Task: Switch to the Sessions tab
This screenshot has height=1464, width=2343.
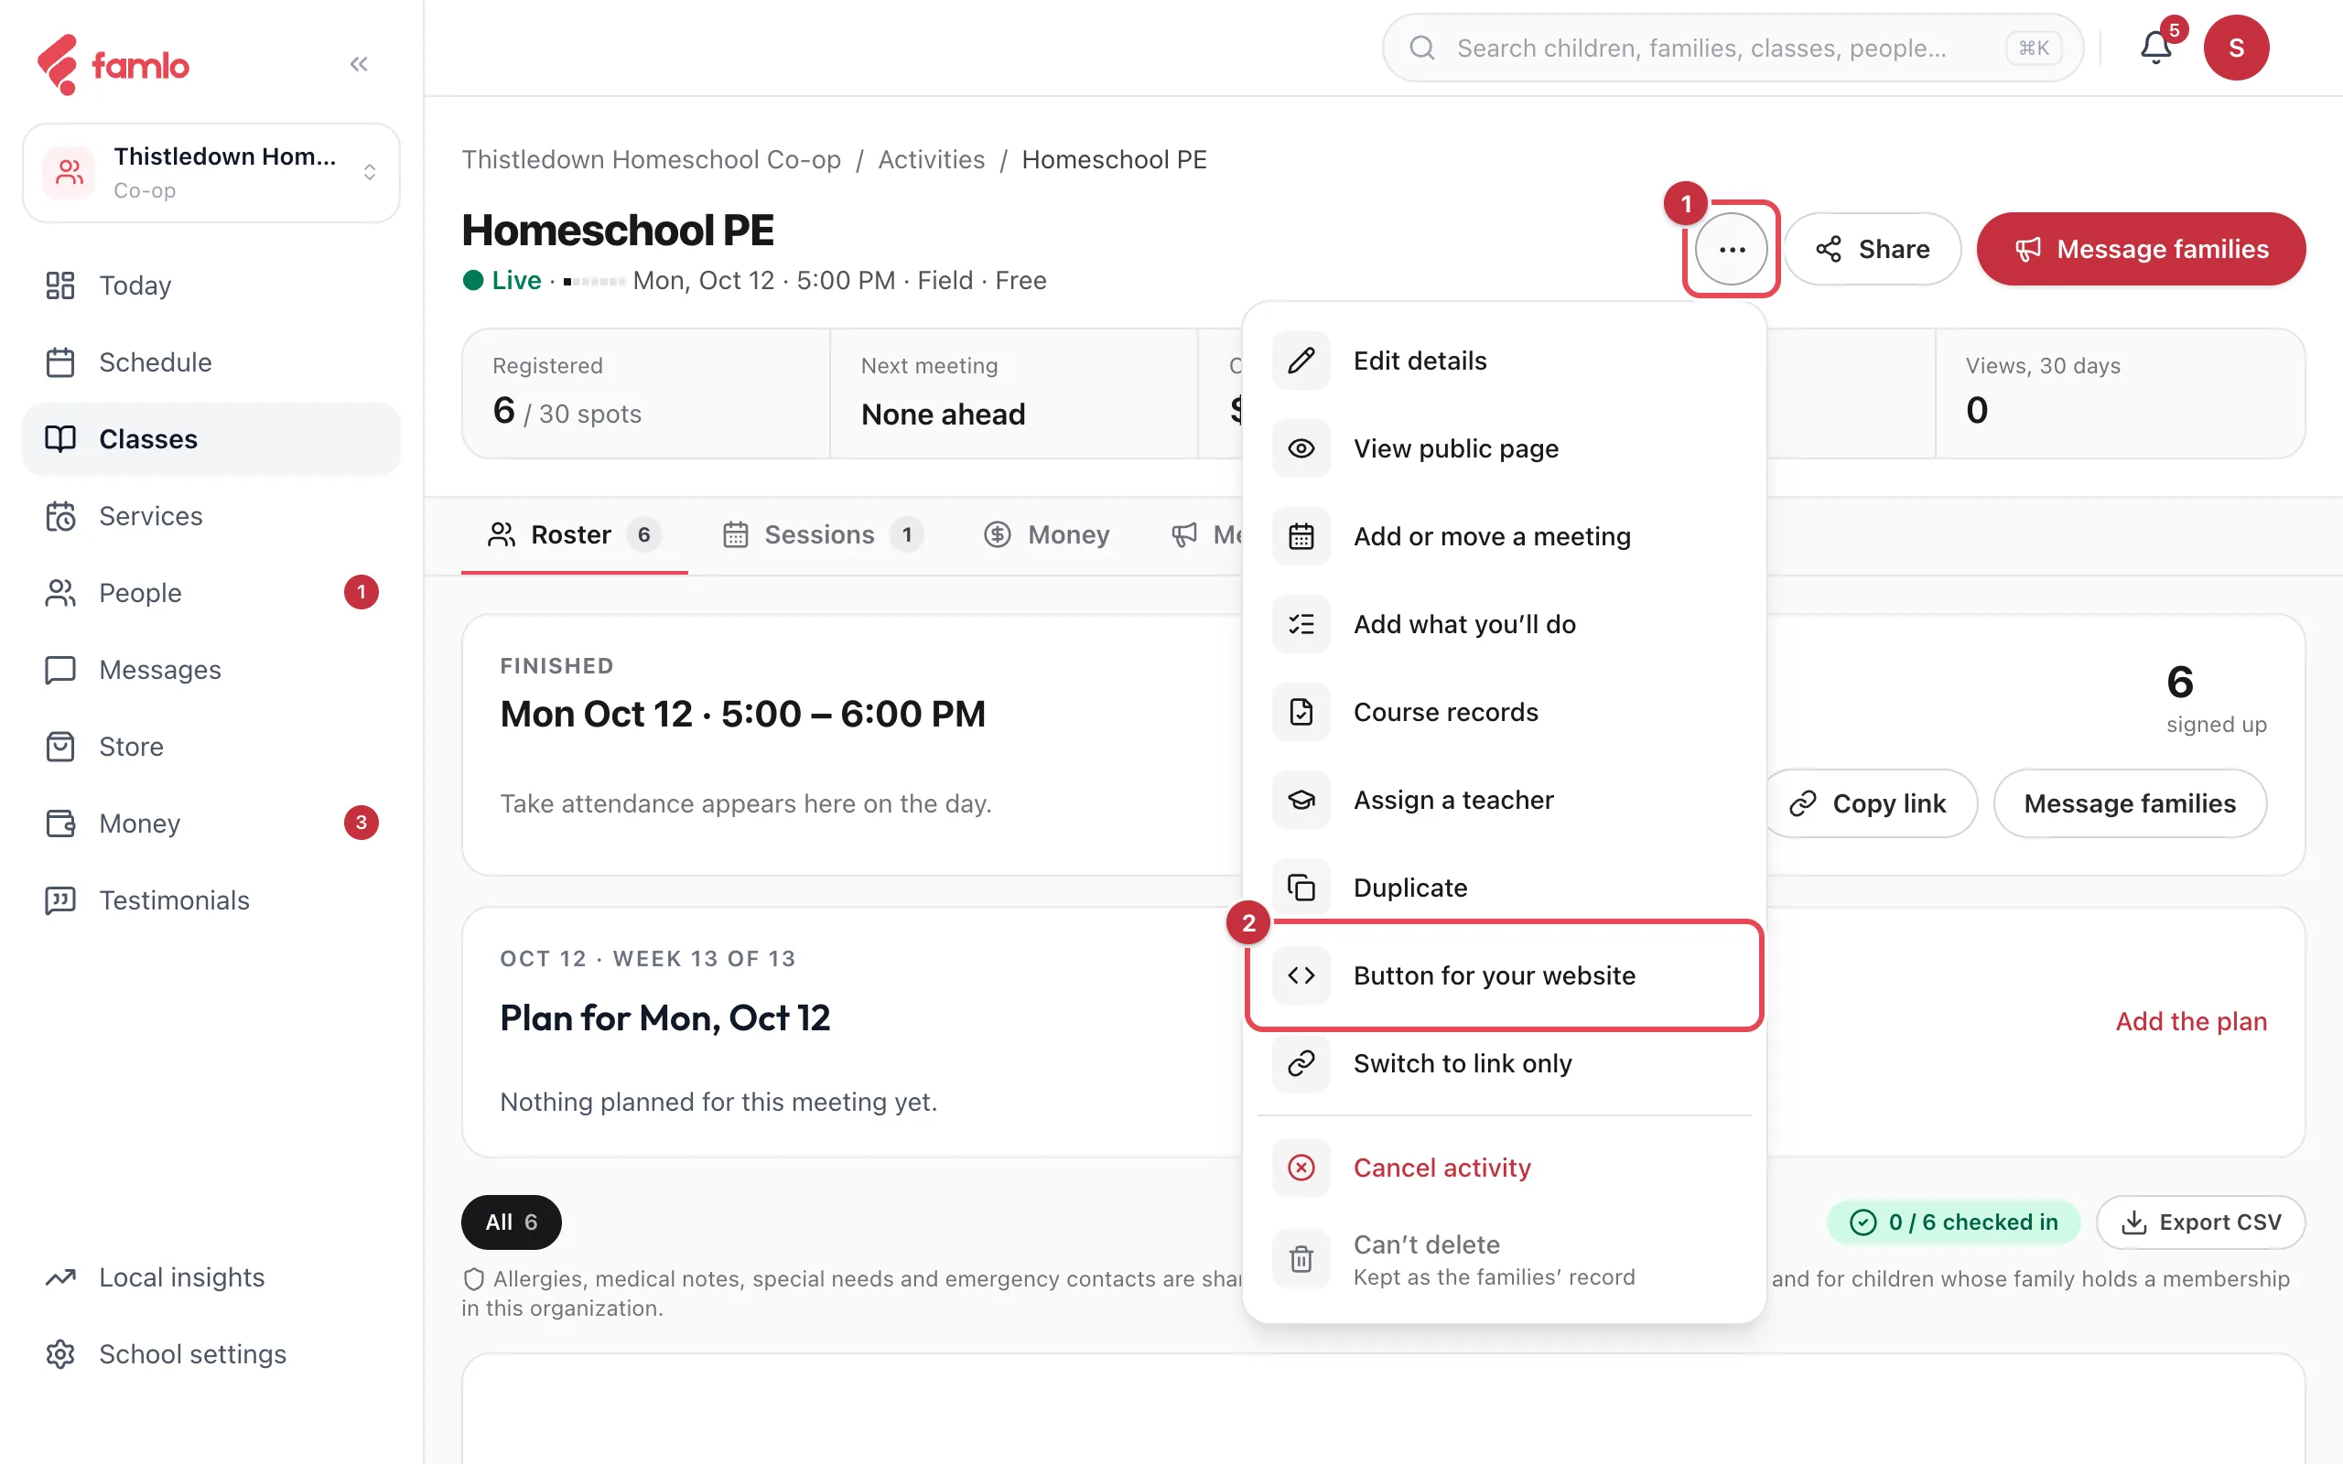Action: coord(822,534)
